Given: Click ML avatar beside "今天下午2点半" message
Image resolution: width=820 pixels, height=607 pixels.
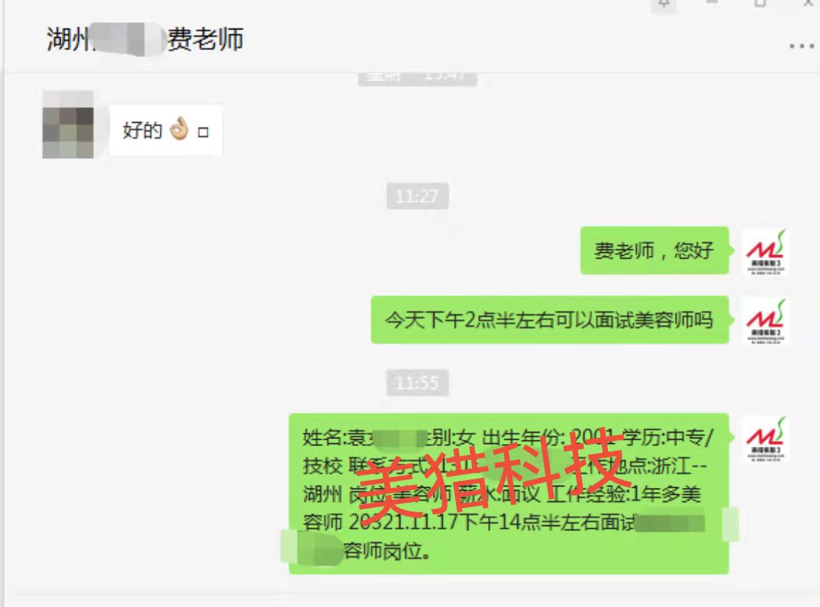Looking at the screenshot, I should coord(766,321).
